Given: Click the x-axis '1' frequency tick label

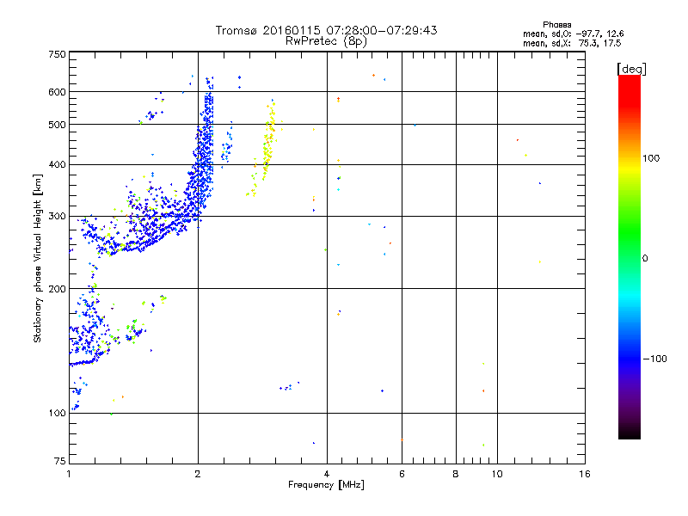Looking at the screenshot, I should (x=70, y=474).
